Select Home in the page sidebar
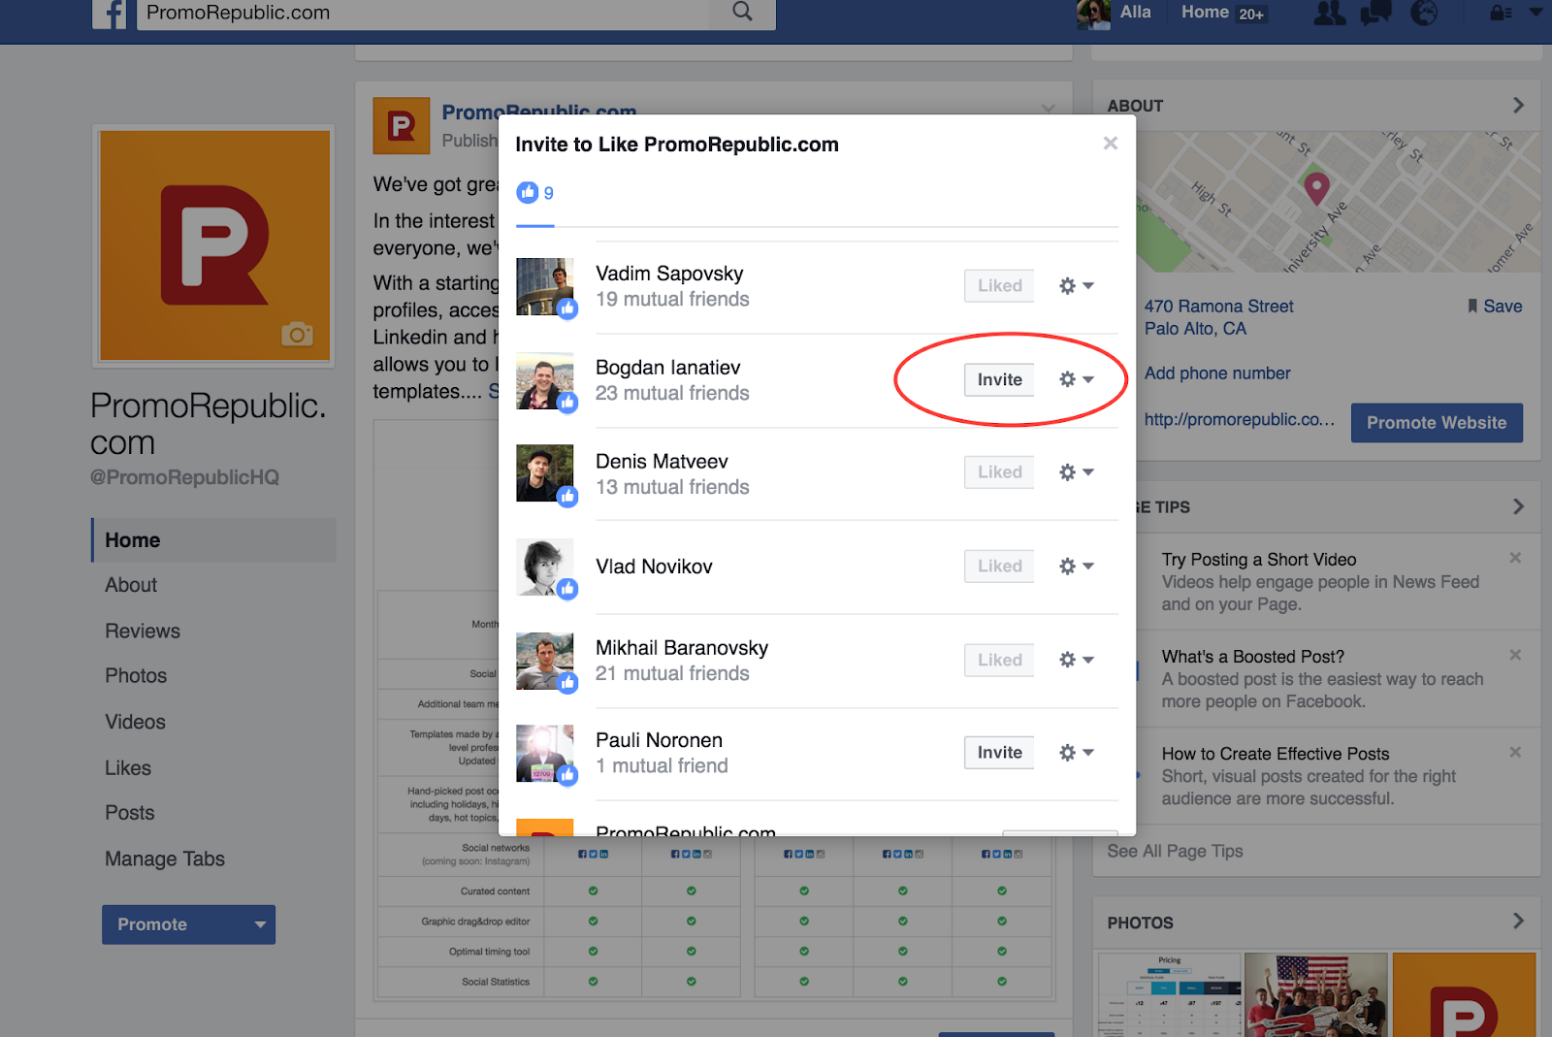The height and width of the screenshot is (1037, 1552). [213, 540]
